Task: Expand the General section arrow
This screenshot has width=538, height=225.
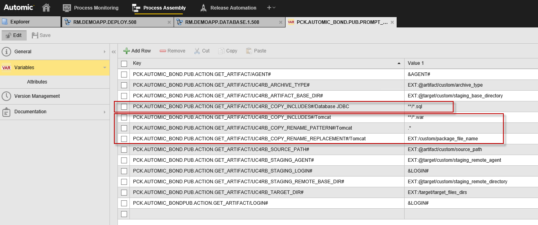Action: pyautogui.click(x=104, y=52)
